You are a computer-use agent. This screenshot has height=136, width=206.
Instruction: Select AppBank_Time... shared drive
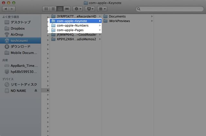point(21,65)
